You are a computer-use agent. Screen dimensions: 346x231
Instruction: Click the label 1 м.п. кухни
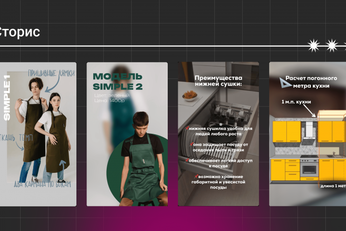tap(296, 102)
